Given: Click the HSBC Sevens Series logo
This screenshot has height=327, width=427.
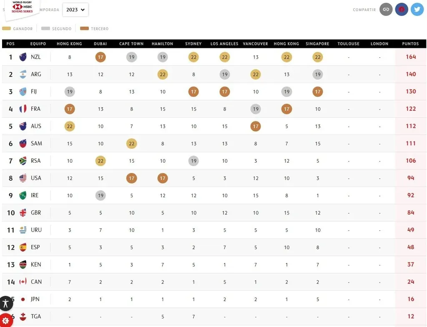Looking at the screenshot, I should 22,7.
